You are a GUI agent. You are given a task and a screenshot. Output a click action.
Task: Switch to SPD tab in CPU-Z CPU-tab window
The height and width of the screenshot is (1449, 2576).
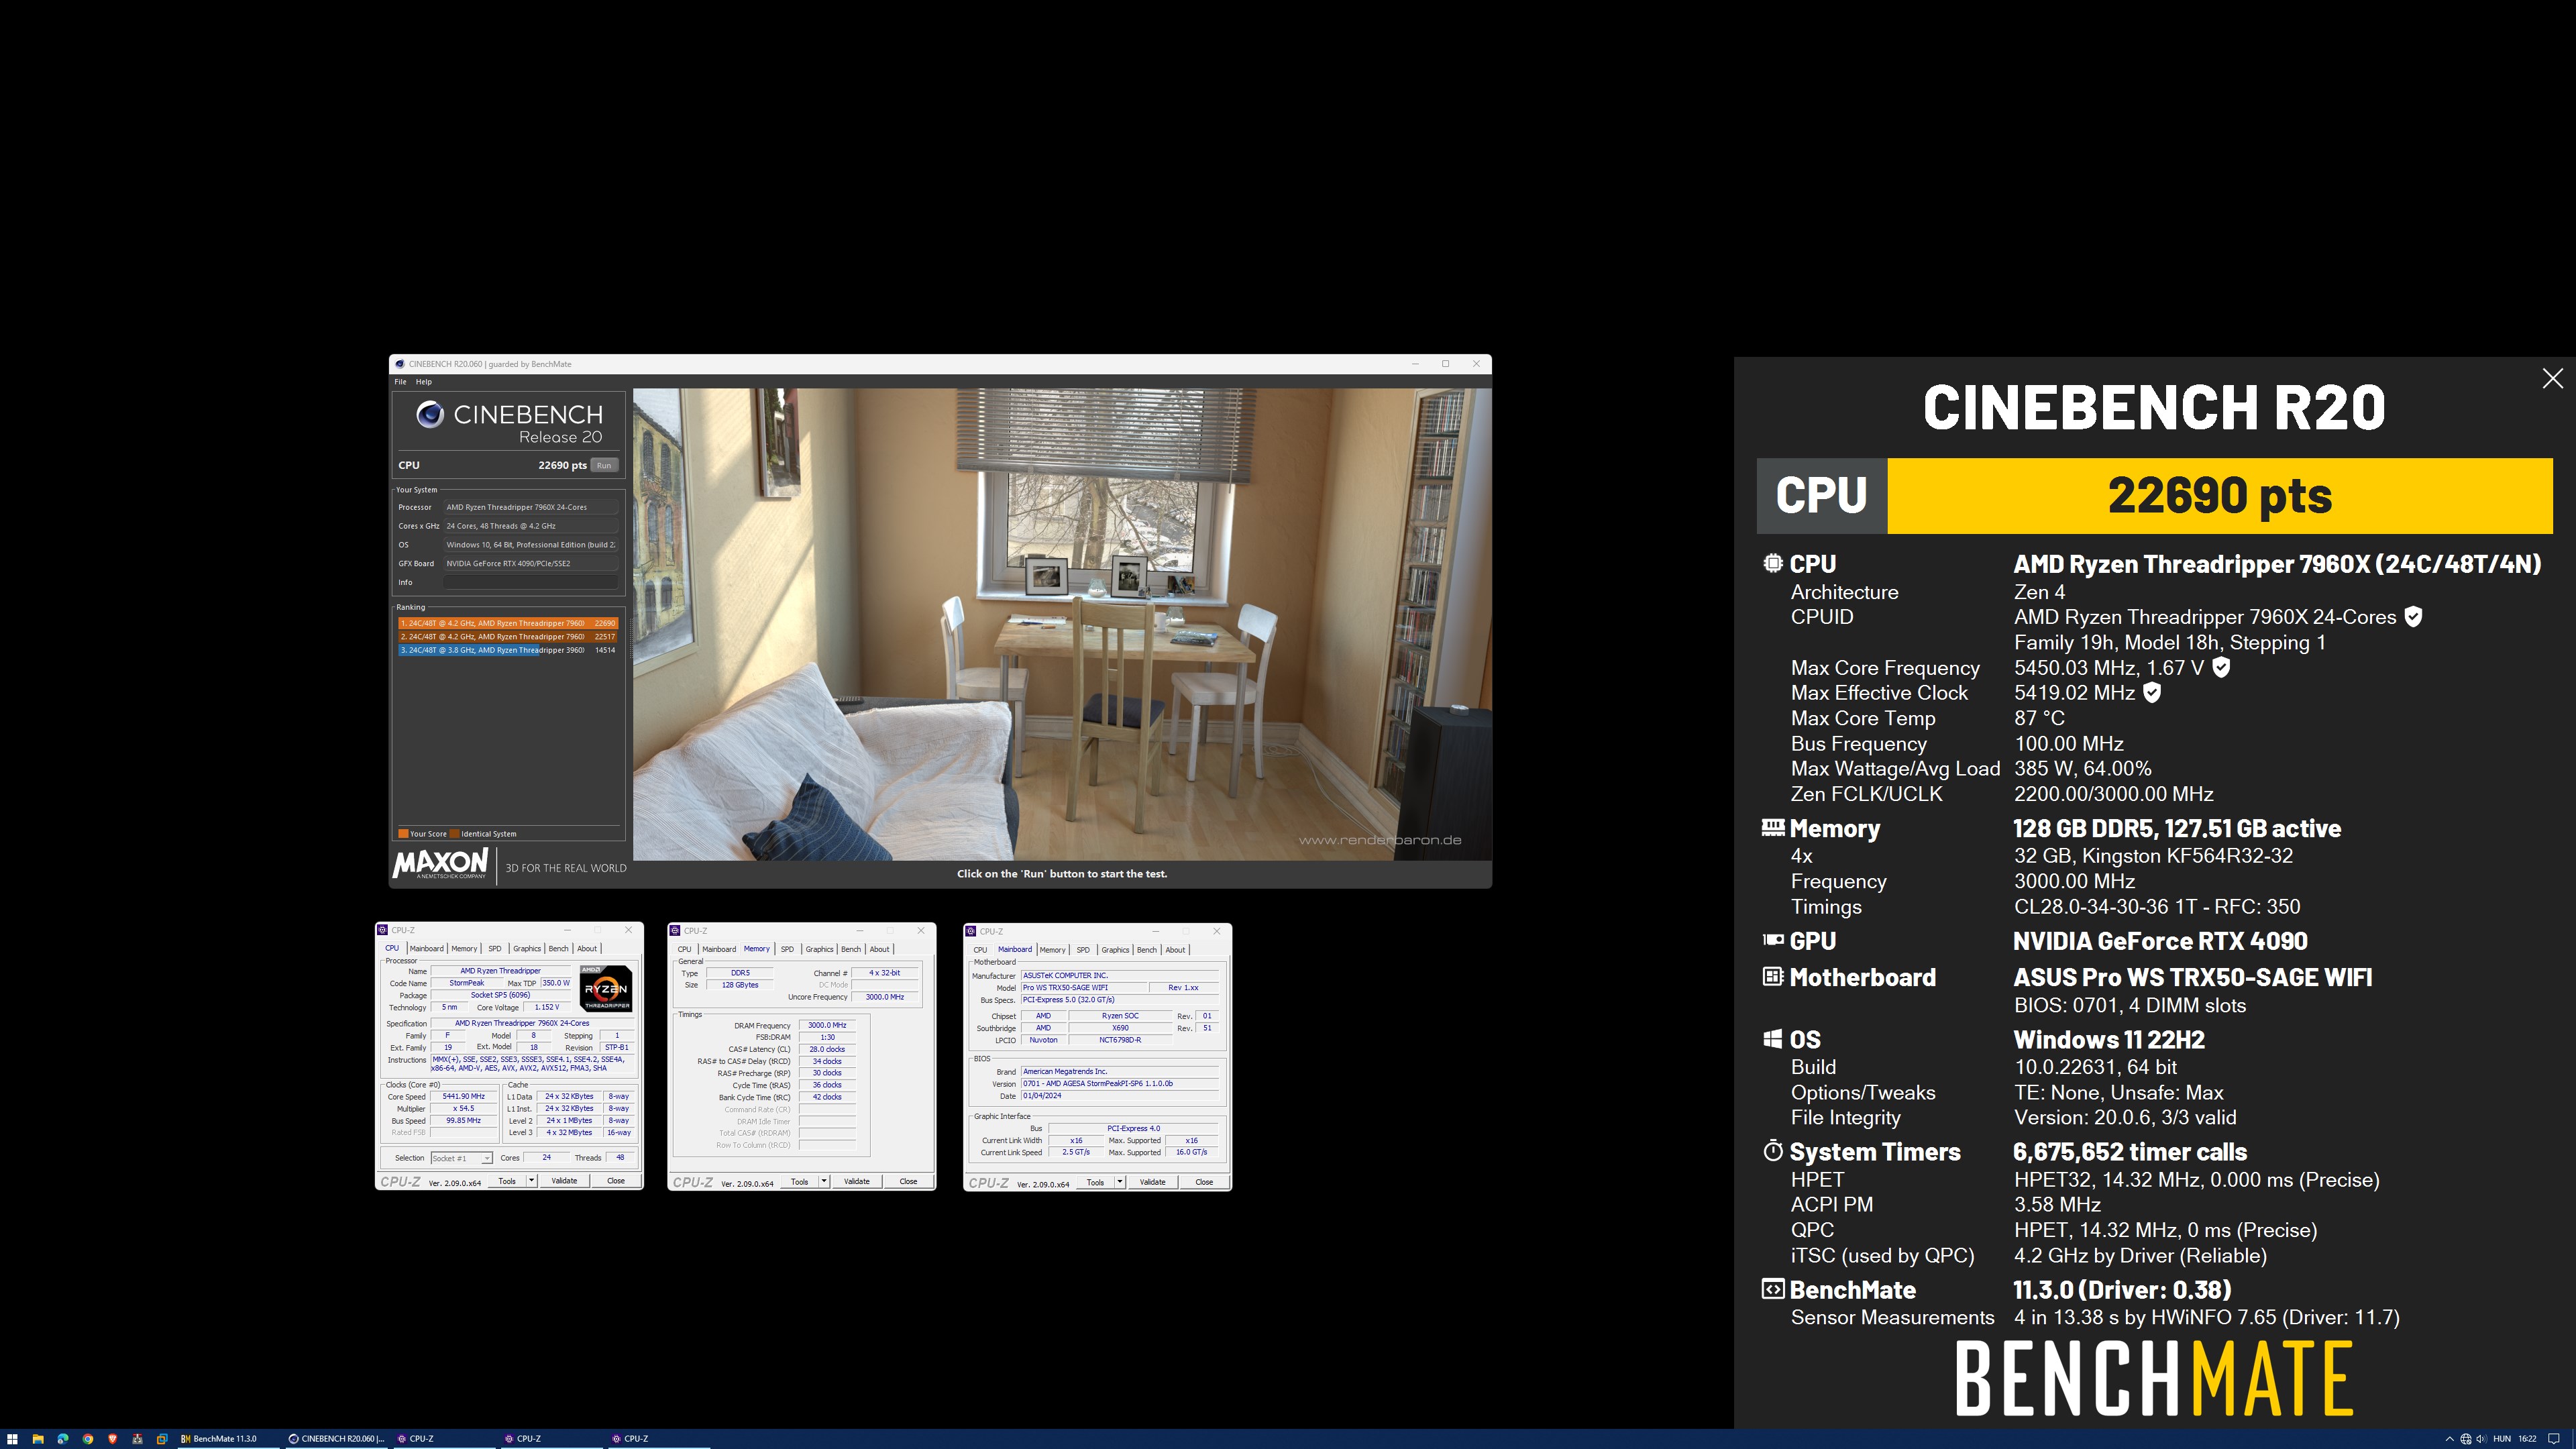(x=495, y=949)
